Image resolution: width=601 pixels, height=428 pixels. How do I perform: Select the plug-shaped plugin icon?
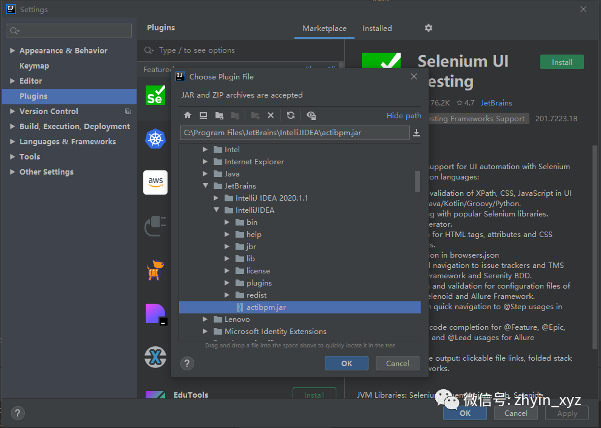(155, 226)
